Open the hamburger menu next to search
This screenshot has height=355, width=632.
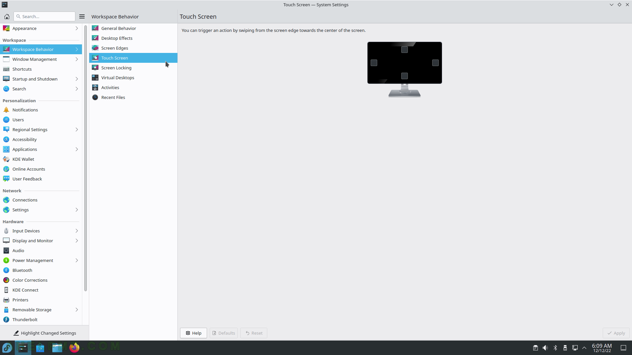click(82, 16)
